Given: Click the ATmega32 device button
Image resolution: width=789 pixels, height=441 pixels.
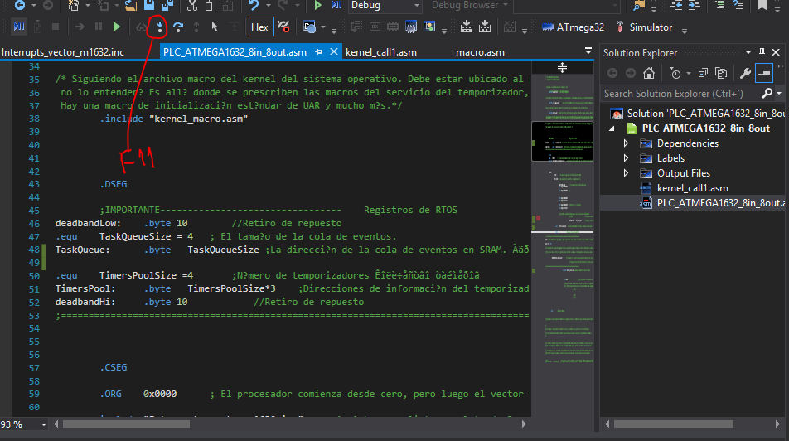Looking at the screenshot, I should click(574, 27).
